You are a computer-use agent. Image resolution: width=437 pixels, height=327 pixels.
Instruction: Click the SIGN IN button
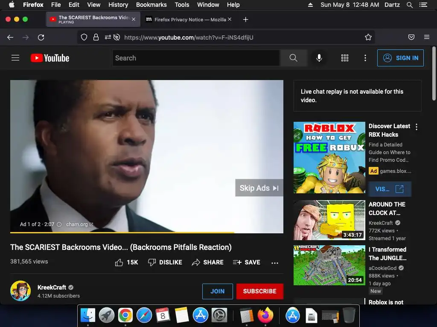click(400, 58)
